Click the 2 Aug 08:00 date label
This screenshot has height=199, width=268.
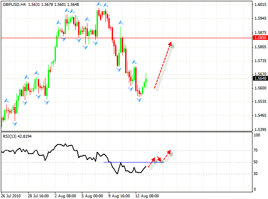tap(65, 196)
